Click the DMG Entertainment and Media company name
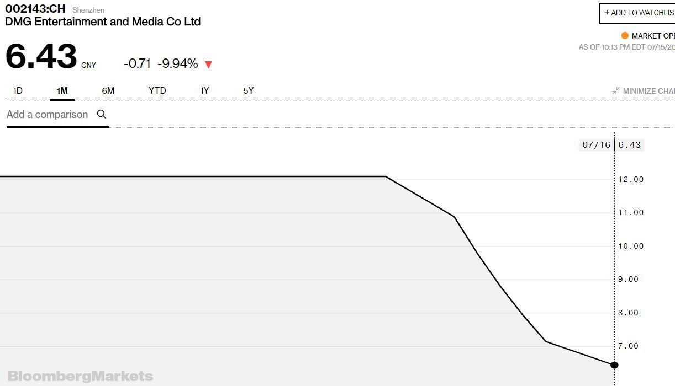Viewport: 675px width, 386px height. 103,22
